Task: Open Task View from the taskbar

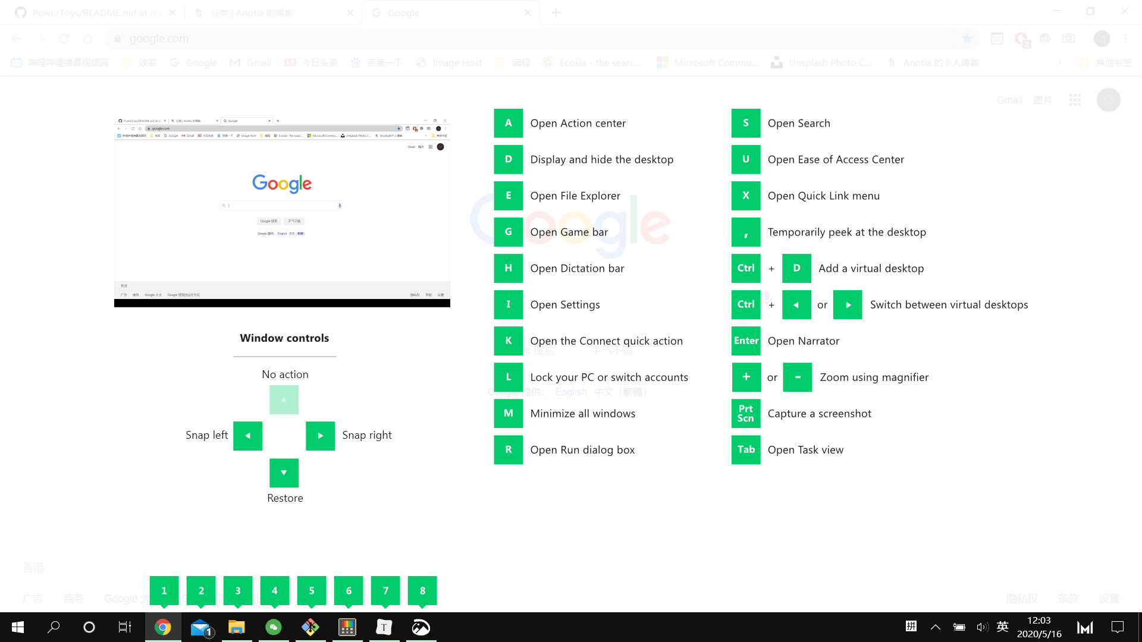Action: point(125,627)
